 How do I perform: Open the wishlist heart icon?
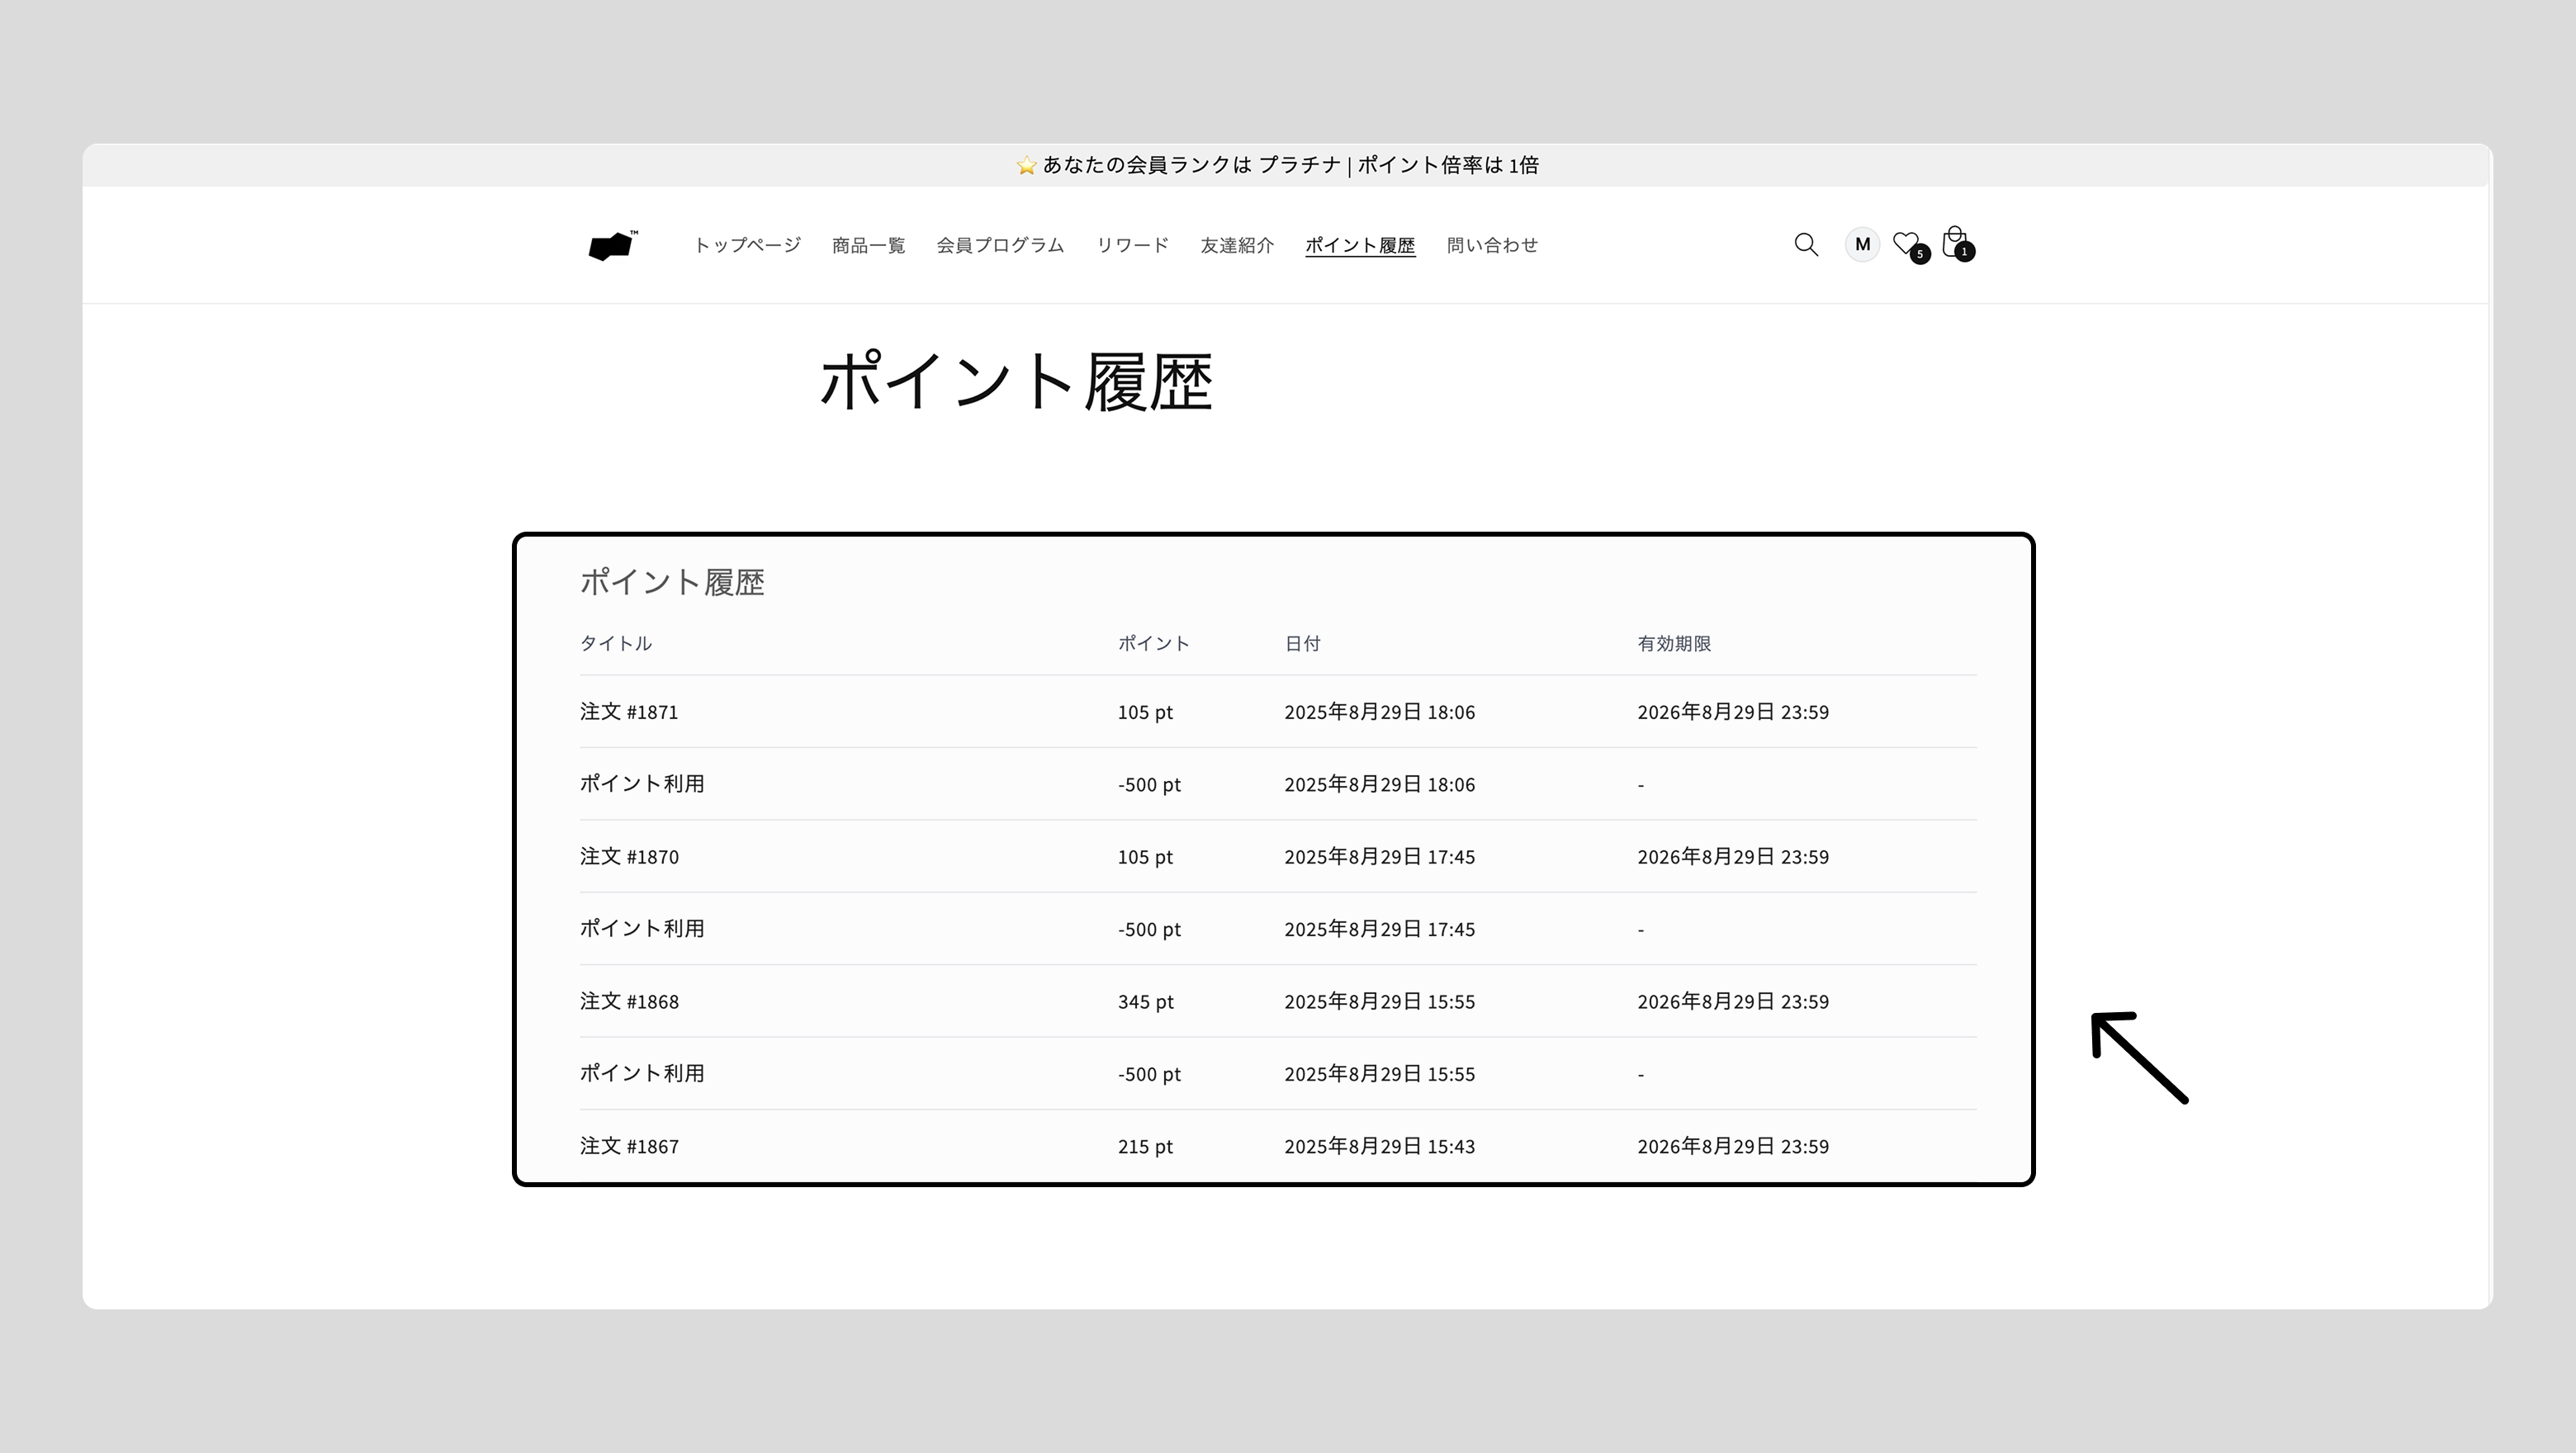coord(1907,244)
